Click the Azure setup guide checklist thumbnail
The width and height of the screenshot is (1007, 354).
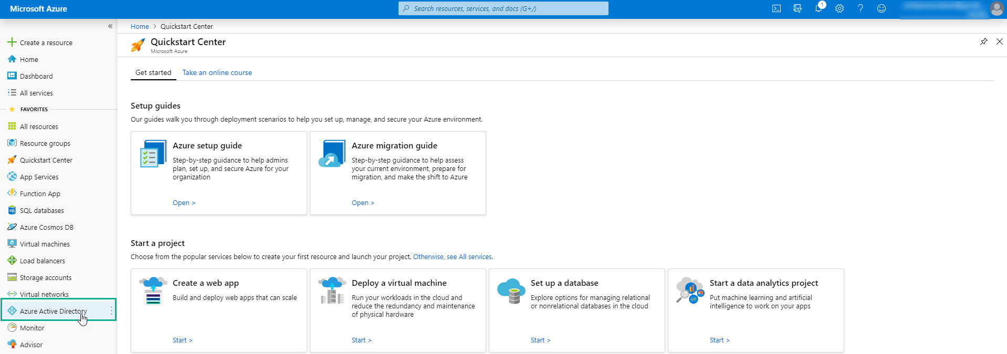click(x=153, y=154)
